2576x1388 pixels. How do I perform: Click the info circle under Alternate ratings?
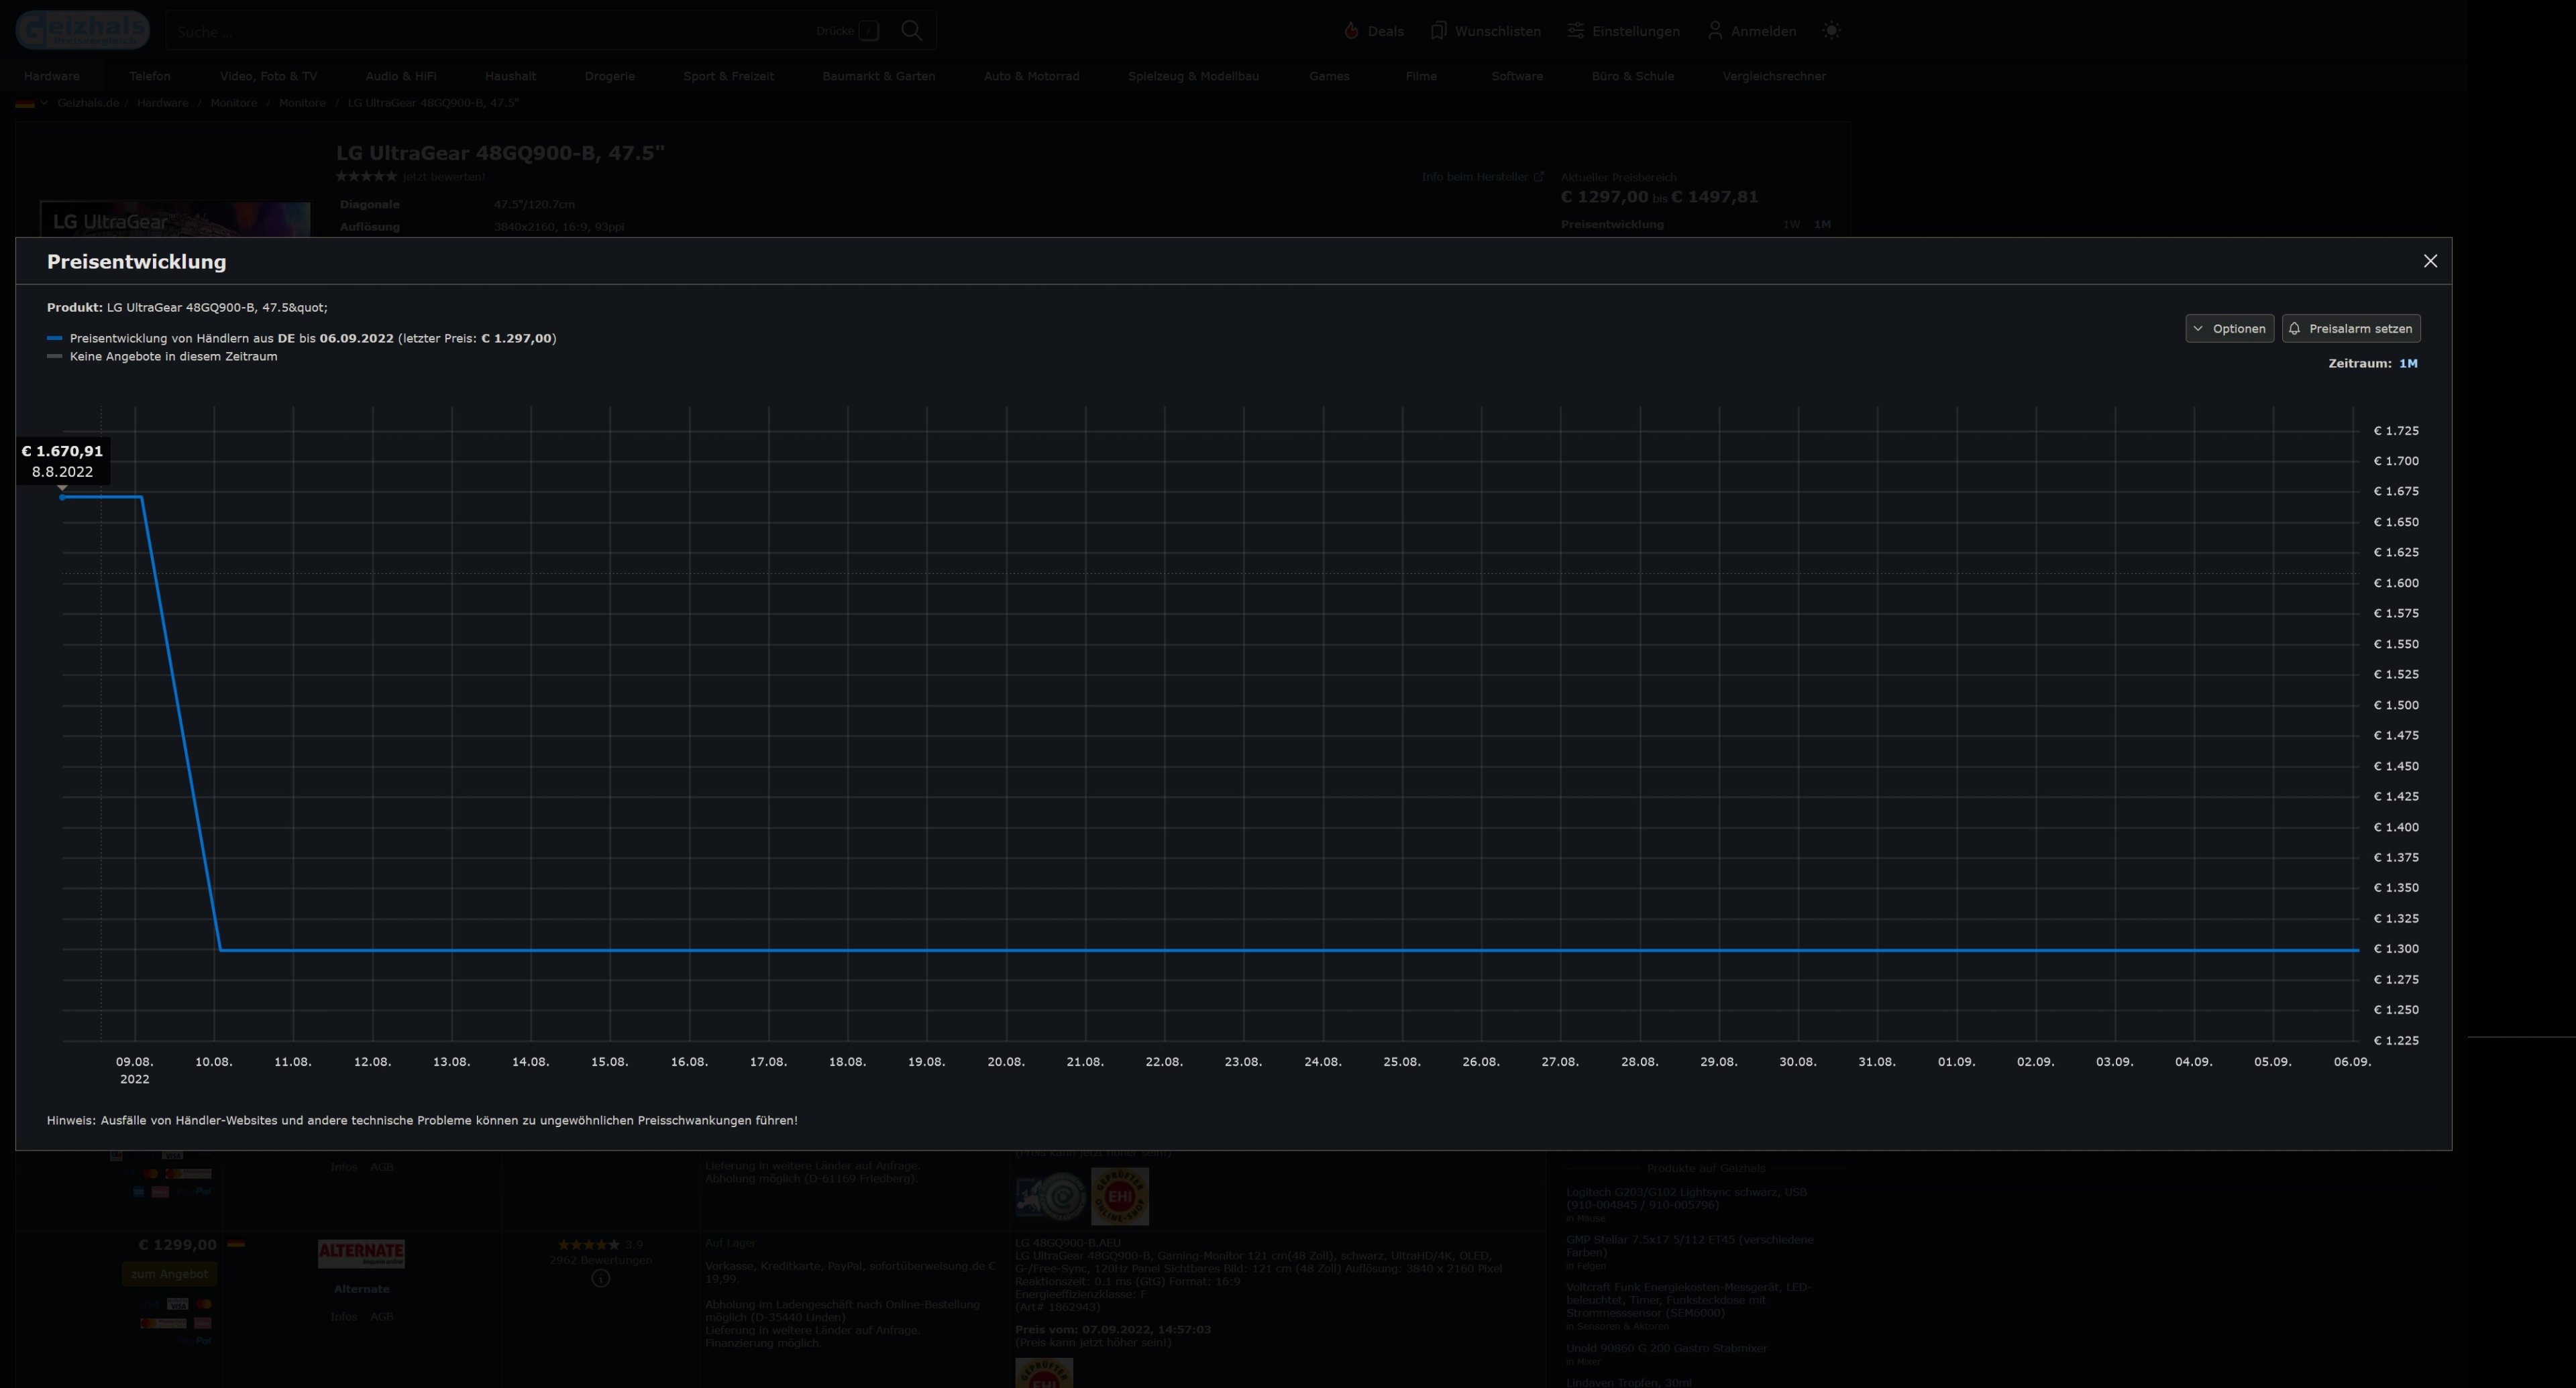pyautogui.click(x=600, y=1278)
